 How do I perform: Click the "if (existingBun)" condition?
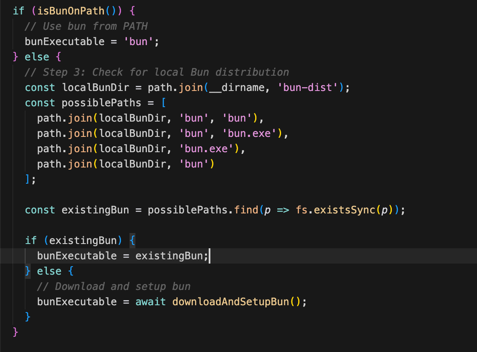[x=74, y=241]
